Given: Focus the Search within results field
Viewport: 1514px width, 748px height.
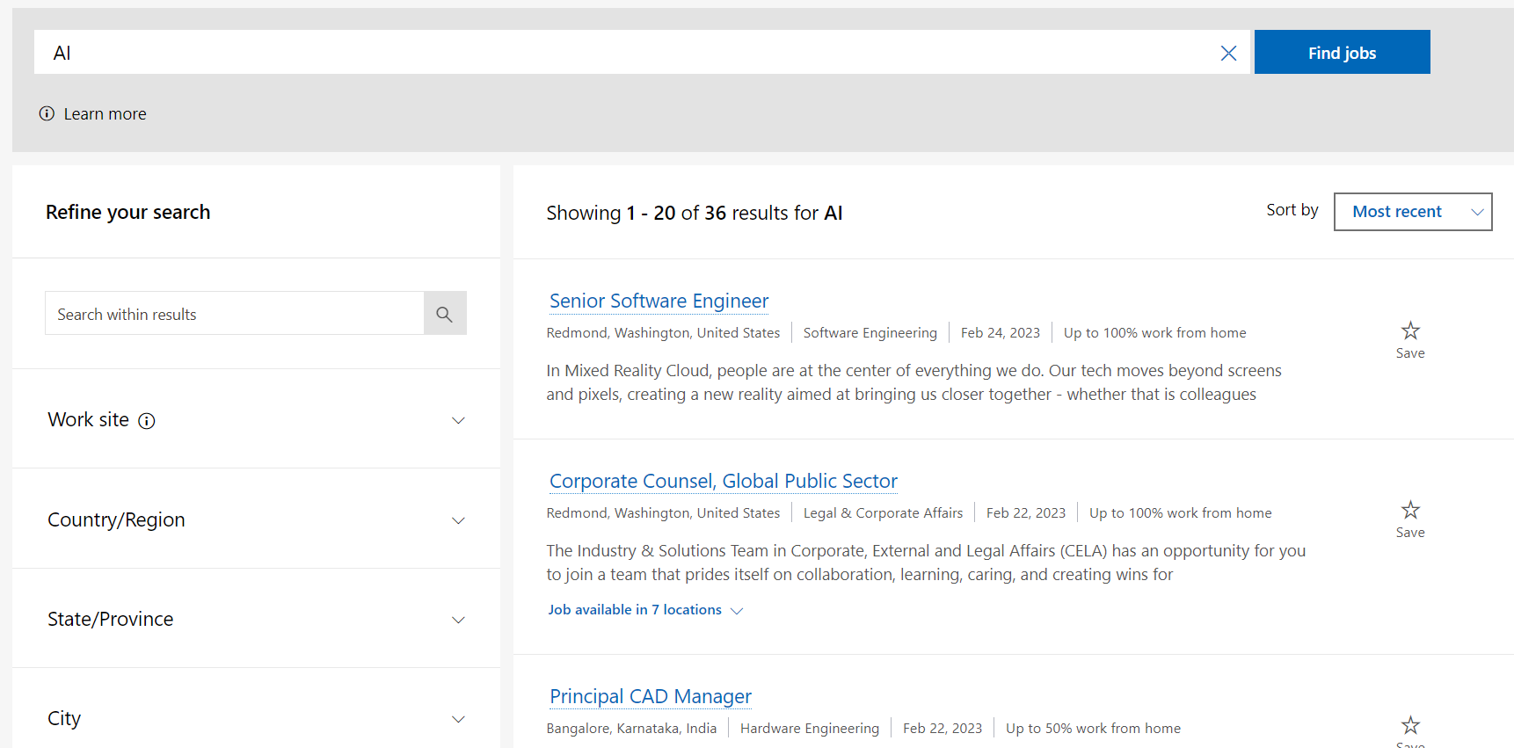Looking at the screenshot, I should tap(235, 314).
